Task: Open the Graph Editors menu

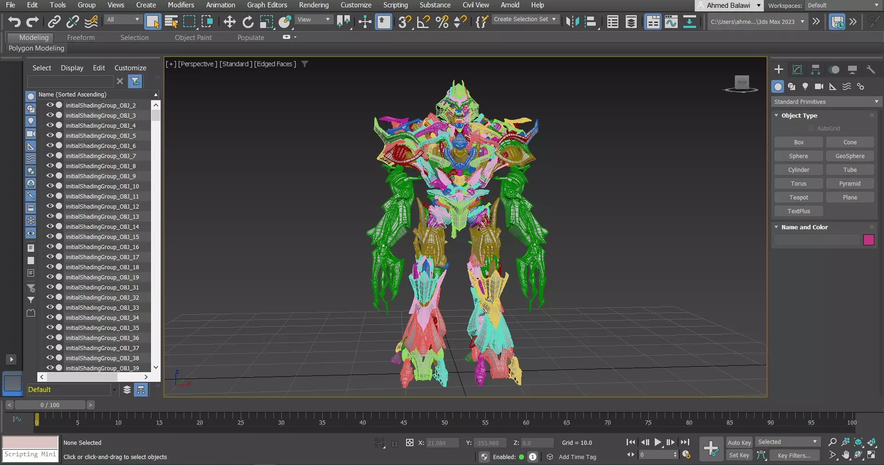Action: point(267,5)
